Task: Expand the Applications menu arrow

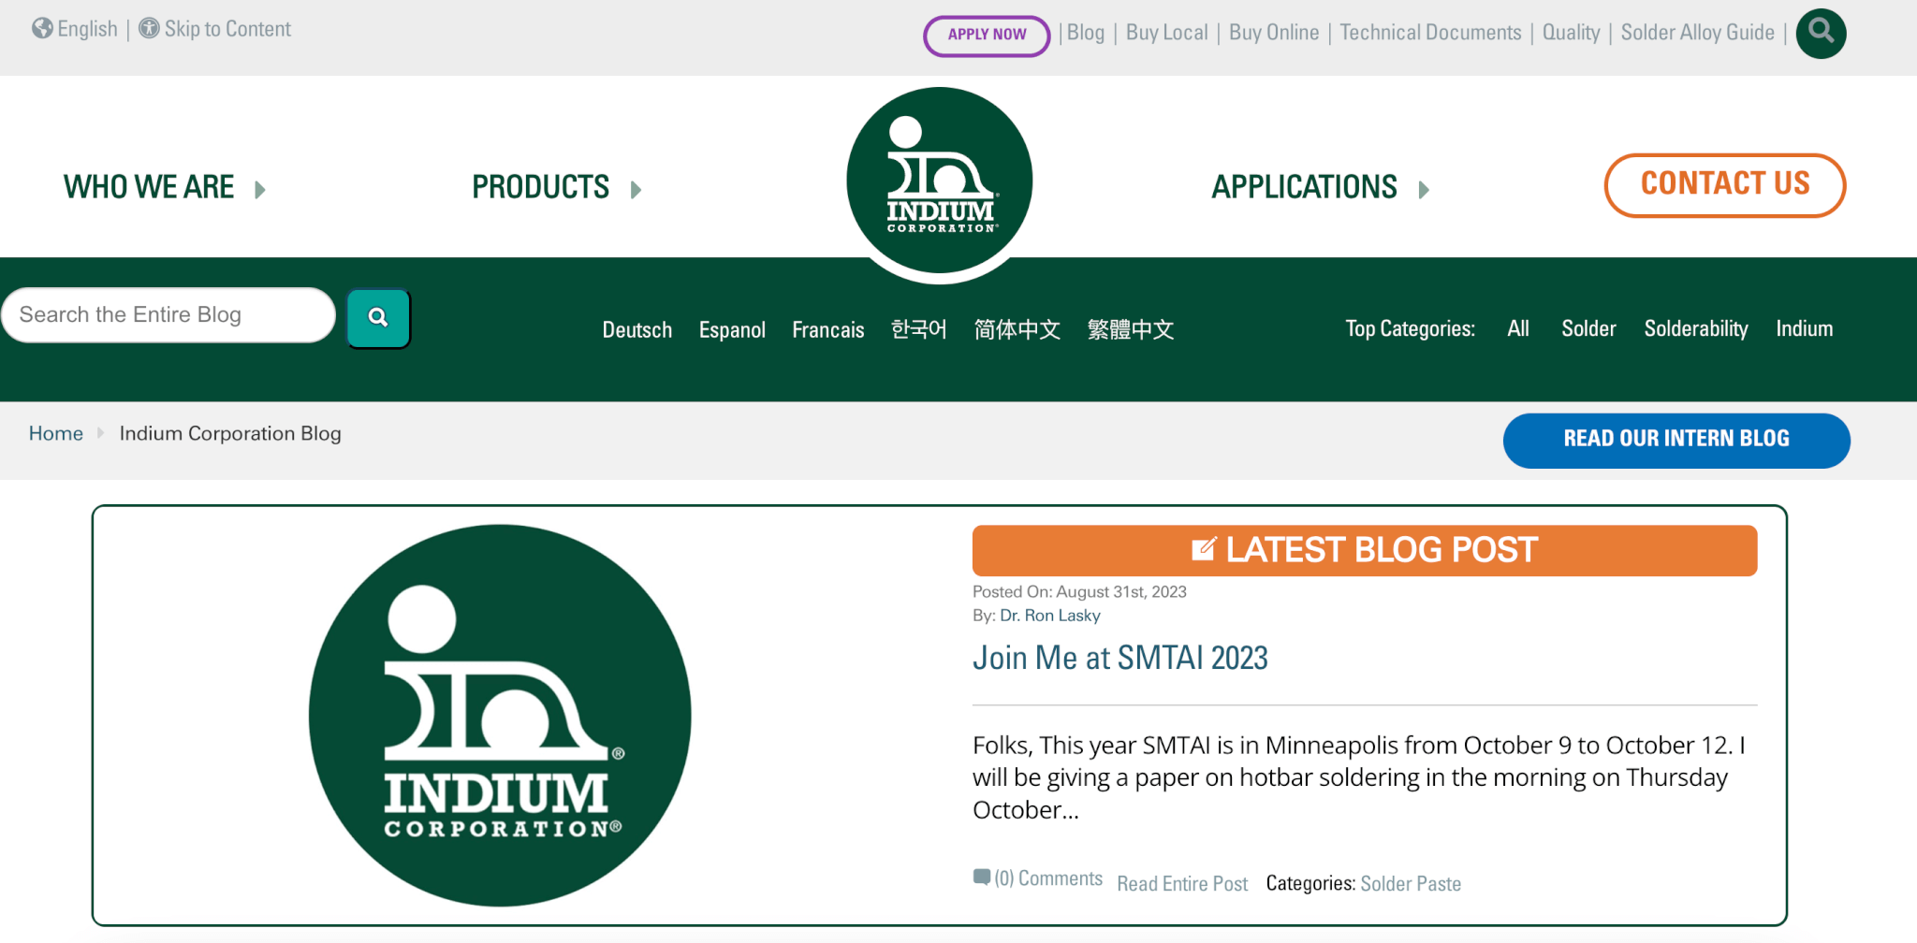Action: [1425, 190]
